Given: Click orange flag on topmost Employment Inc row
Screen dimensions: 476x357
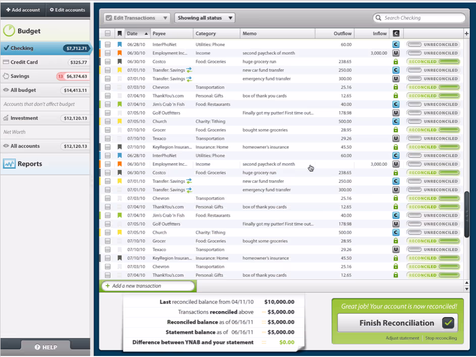Looking at the screenshot, I should (x=120, y=53).
